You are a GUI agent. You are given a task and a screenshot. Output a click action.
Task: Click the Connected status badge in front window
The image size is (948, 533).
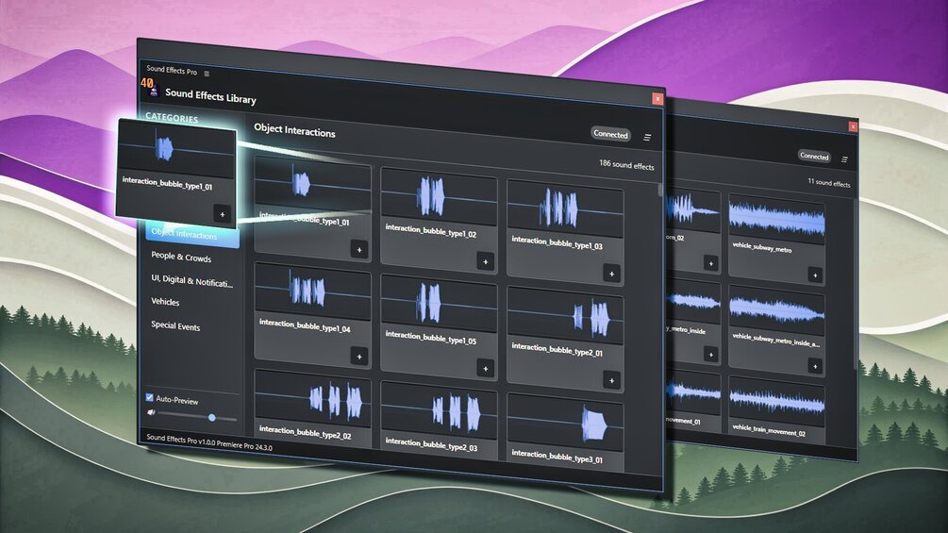point(610,134)
